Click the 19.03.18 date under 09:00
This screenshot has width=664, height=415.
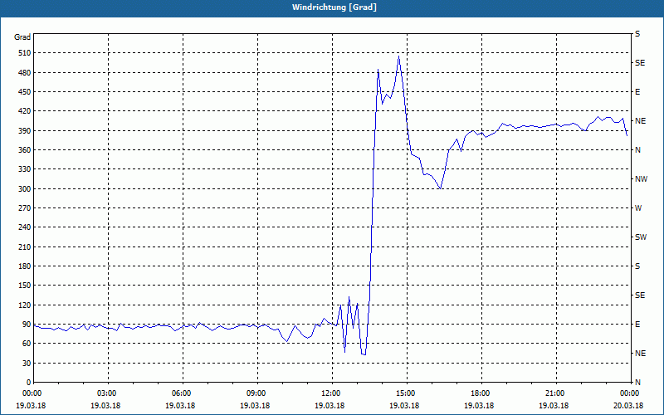[x=255, y=406]
